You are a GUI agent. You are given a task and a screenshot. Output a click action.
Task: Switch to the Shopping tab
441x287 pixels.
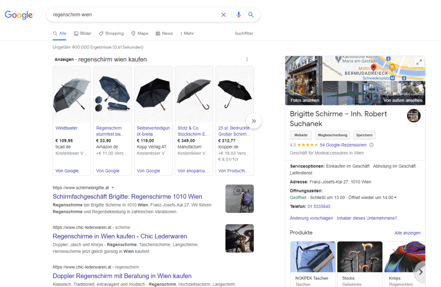pyautogui.click(x=111, y=34)
